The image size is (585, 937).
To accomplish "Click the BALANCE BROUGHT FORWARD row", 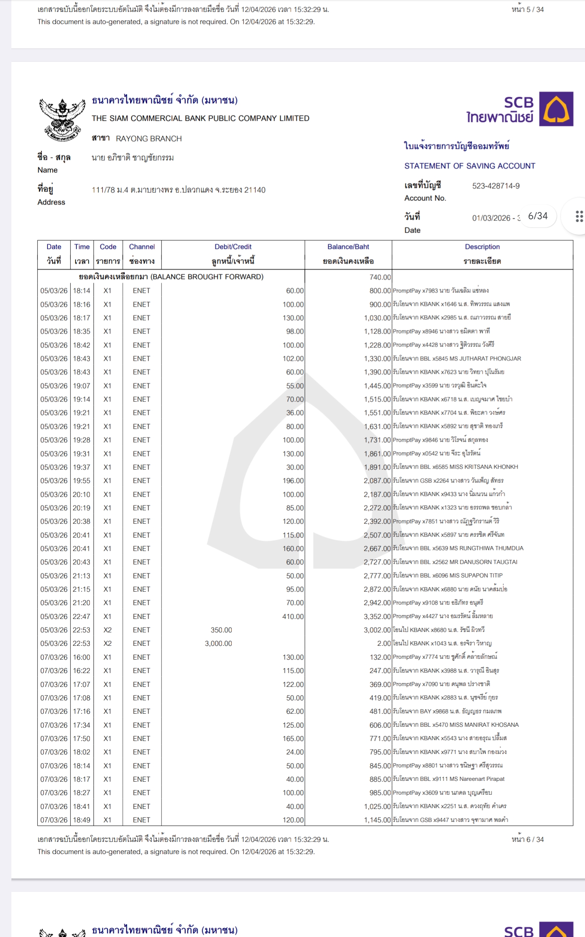I will pos(171,277).
